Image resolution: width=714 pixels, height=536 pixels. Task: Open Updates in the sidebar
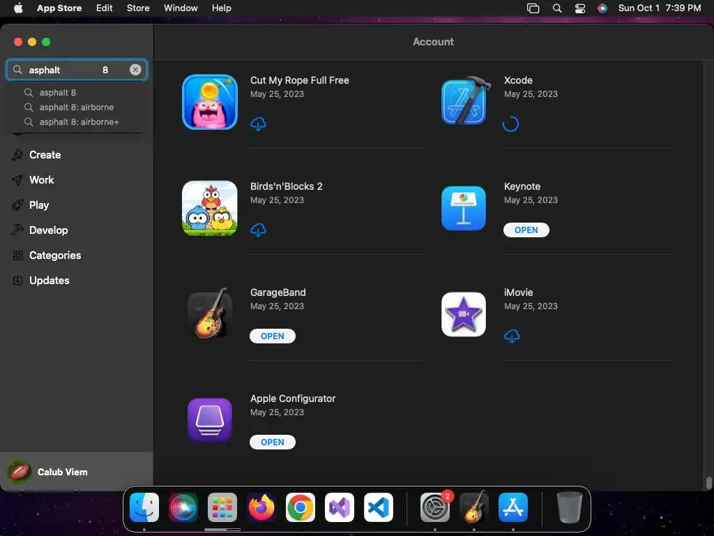[50, 281]
